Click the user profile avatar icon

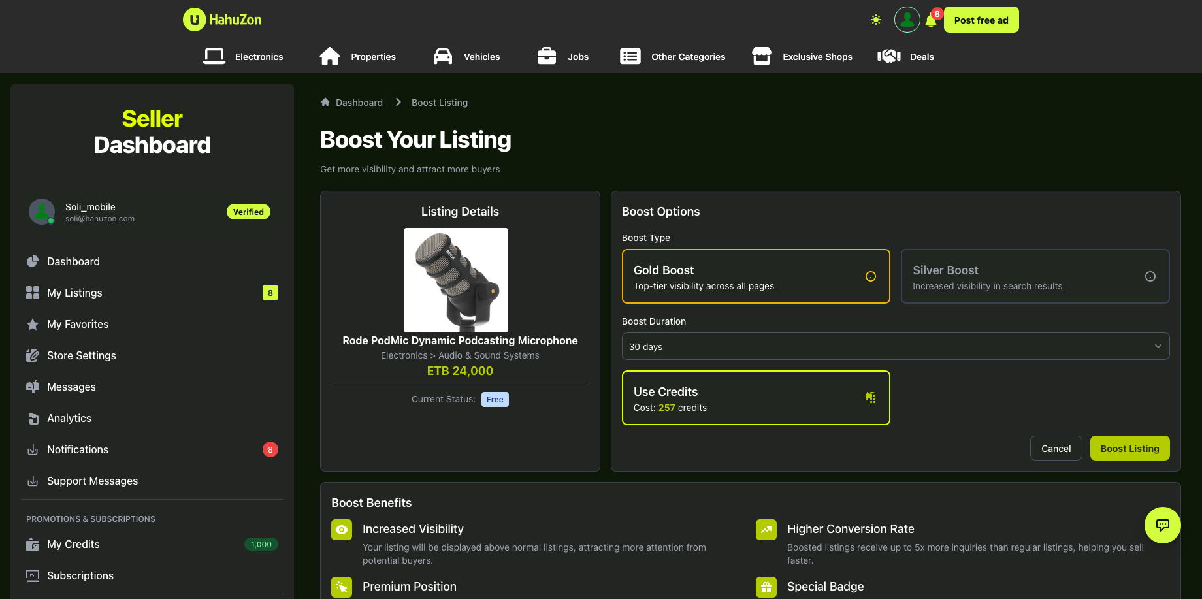(907, 20)
